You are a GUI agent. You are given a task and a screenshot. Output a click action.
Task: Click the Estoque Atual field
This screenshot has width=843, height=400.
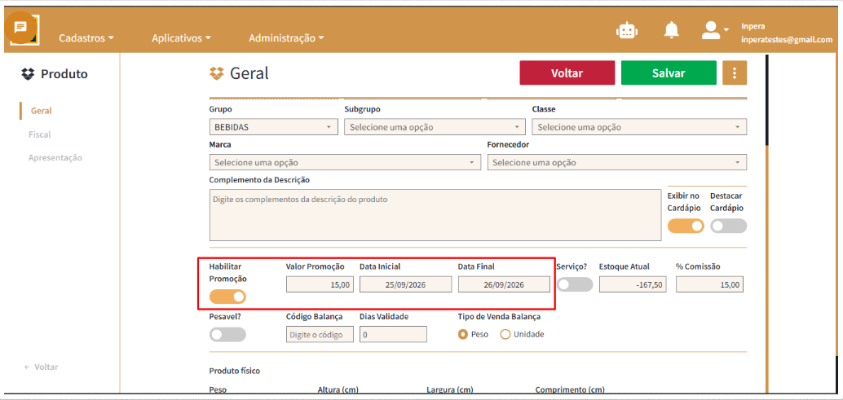click(x=633, y=284)
